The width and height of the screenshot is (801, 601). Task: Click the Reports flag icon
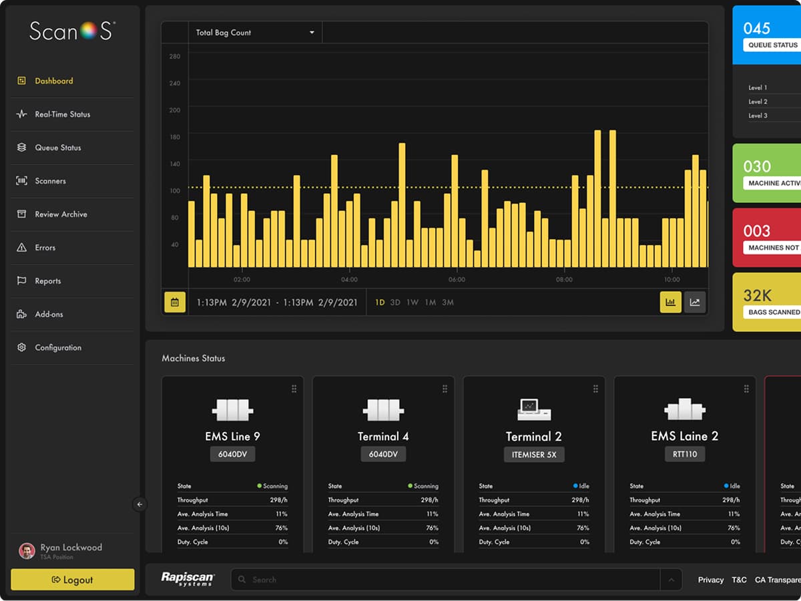pos(20,280)
